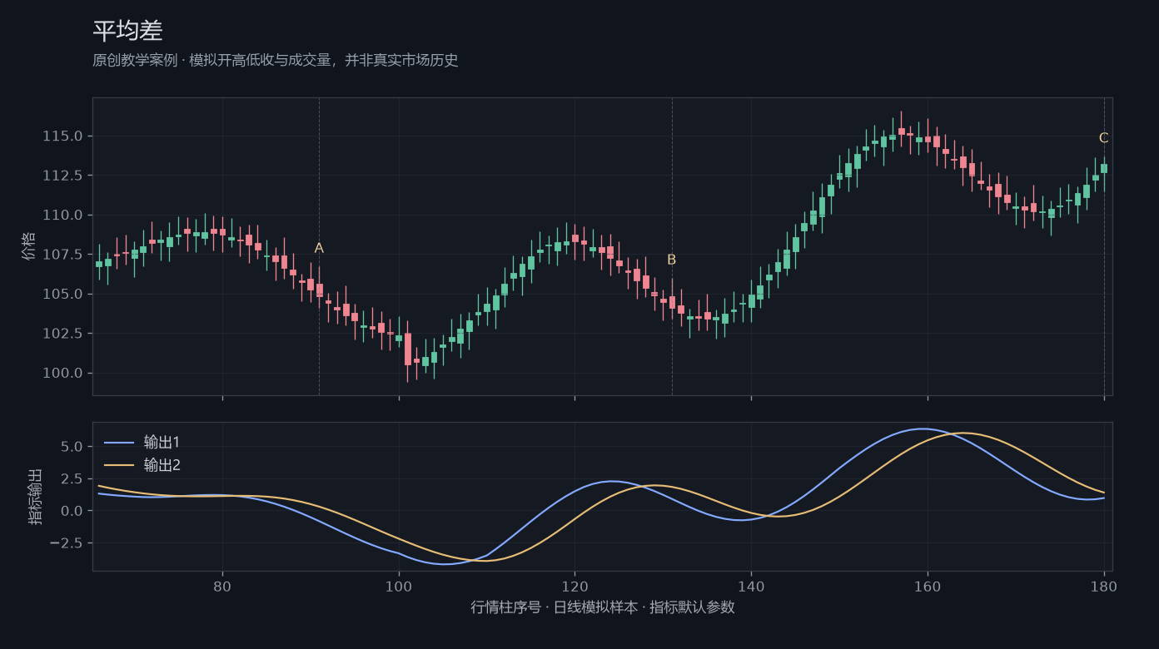
Task: Click the price axis label 115.0
Action: [x=62, y=136]
